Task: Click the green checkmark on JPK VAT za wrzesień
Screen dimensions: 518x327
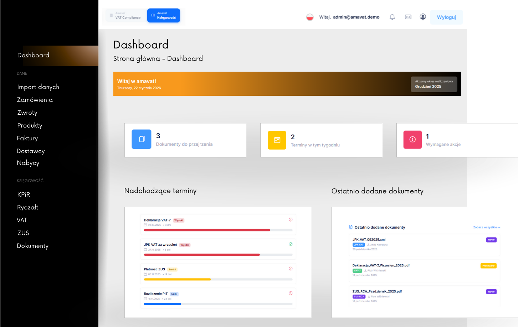Action: (291, 244)
